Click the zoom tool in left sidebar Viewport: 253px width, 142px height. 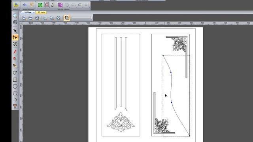pyautogui.click(x=15, y=16)
